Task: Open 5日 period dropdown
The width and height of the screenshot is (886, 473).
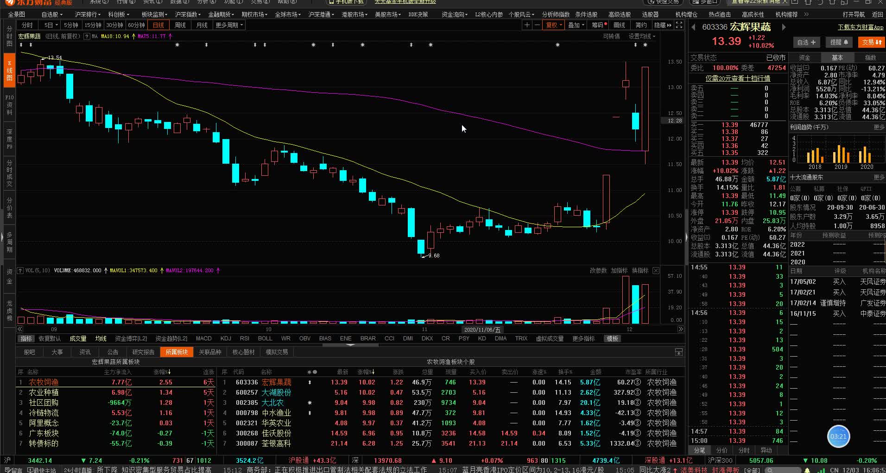Action: [x=51, y=25]
